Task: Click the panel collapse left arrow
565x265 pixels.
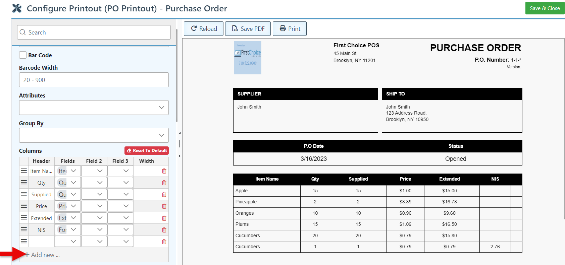Action: (x=180, y=133)
